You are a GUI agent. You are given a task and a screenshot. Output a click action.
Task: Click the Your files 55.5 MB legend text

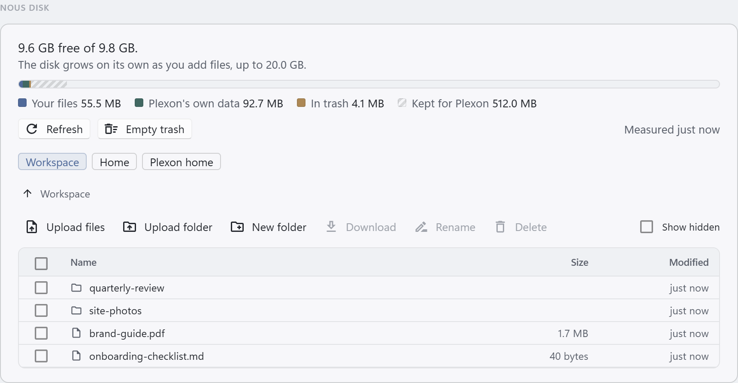(76, 103)
